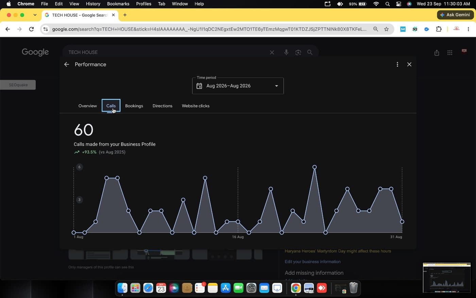This screenshot has height=298, width=476.
Task: Open Chrome's three-dot menu
Action: click(x=468, y=29)
